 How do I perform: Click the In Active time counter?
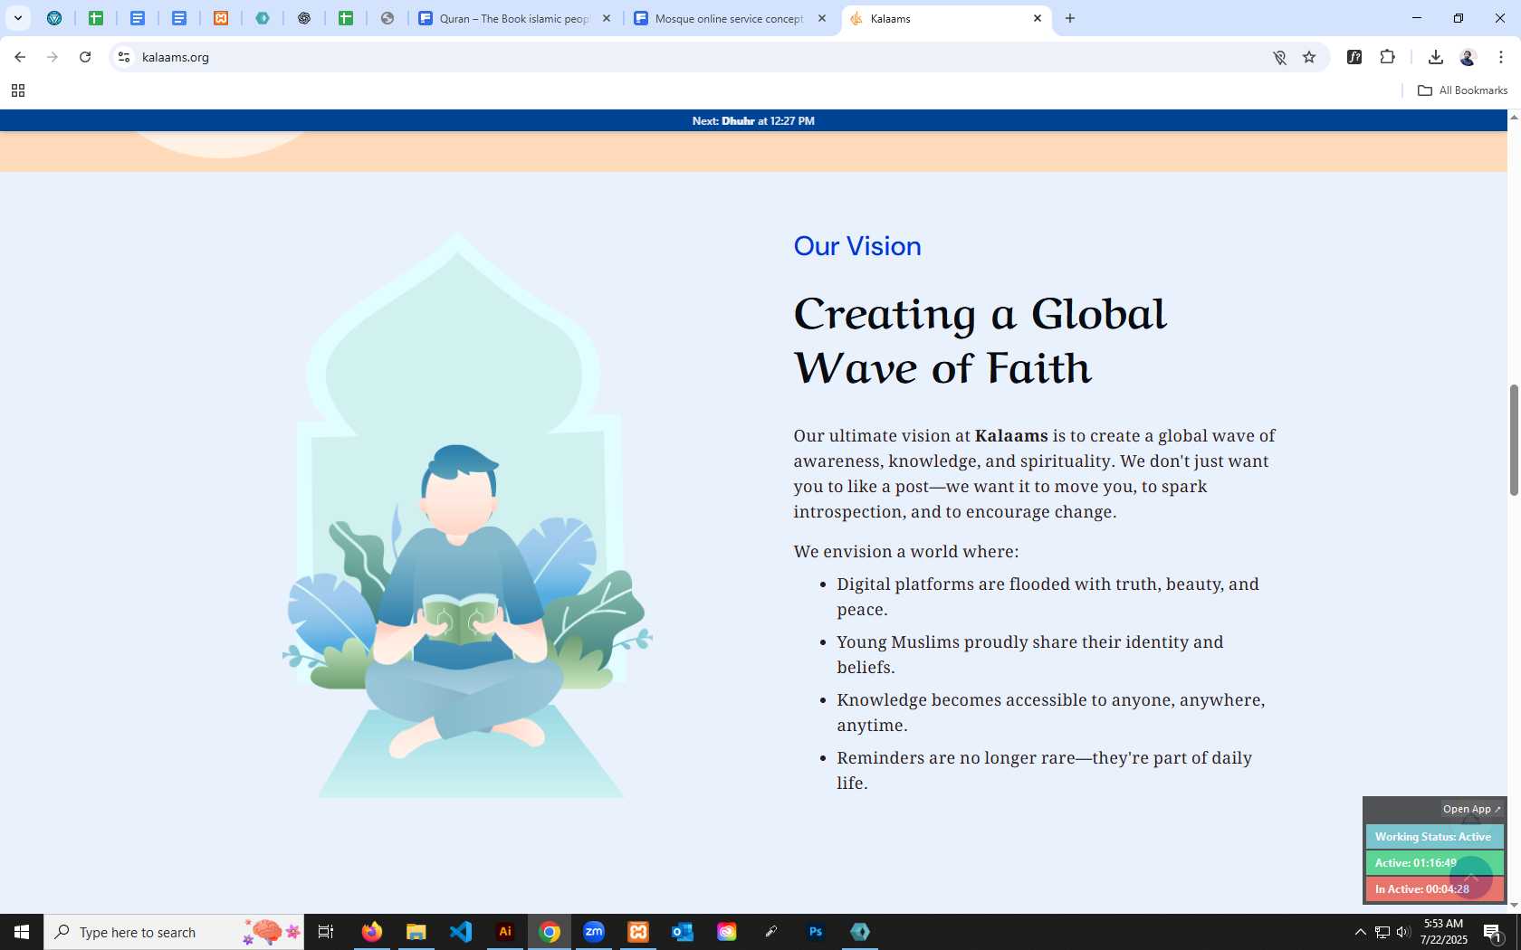(x=1434, y=889)
